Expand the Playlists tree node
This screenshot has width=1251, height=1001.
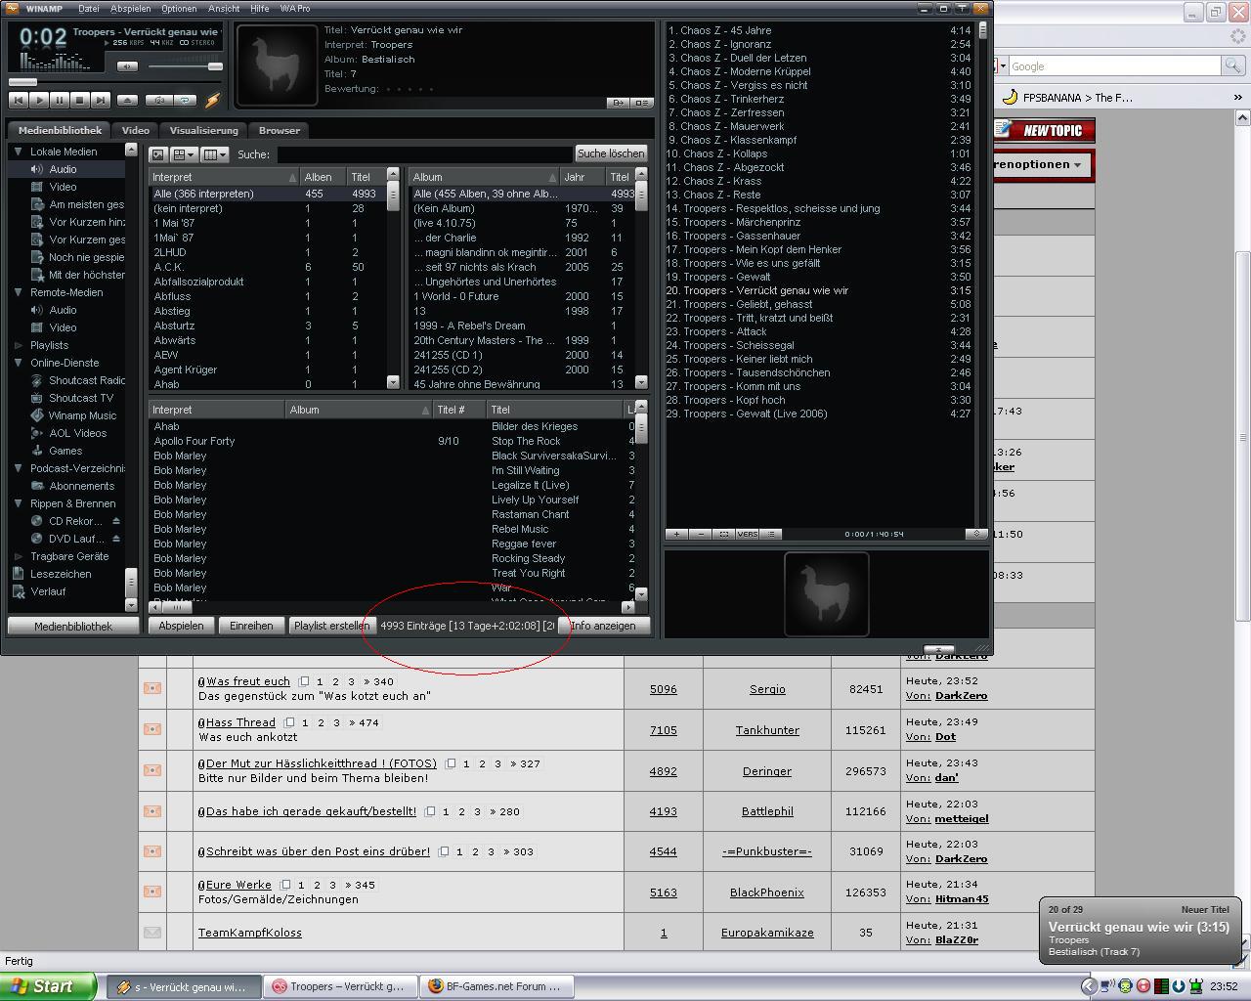18,345
